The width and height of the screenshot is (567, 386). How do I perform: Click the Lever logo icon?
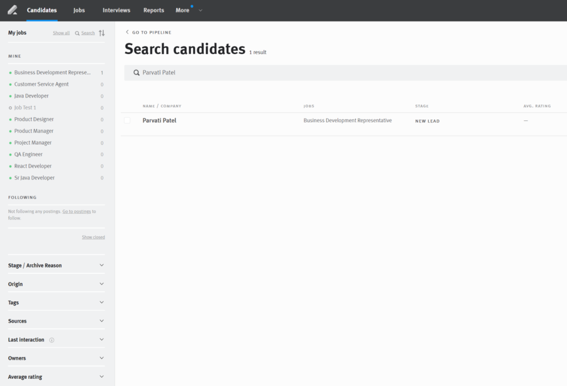tap(12, 10)
